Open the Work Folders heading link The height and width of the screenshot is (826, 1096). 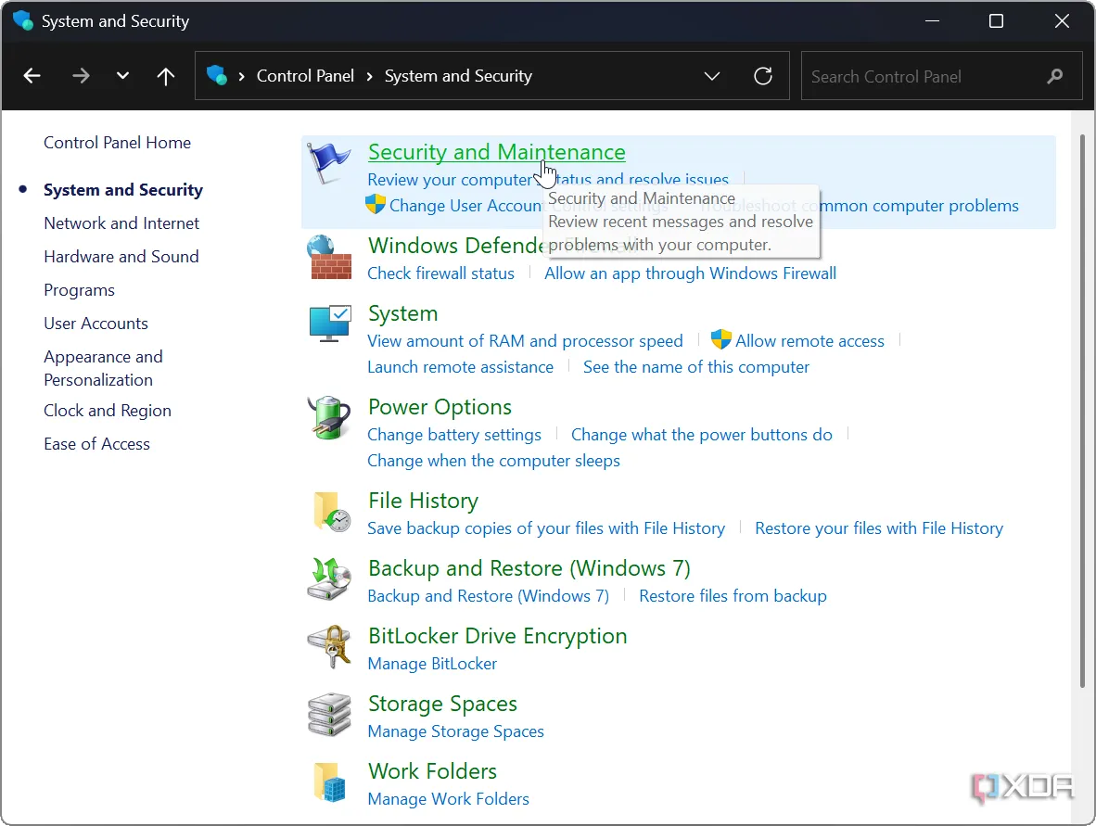[x=433, y=771]
